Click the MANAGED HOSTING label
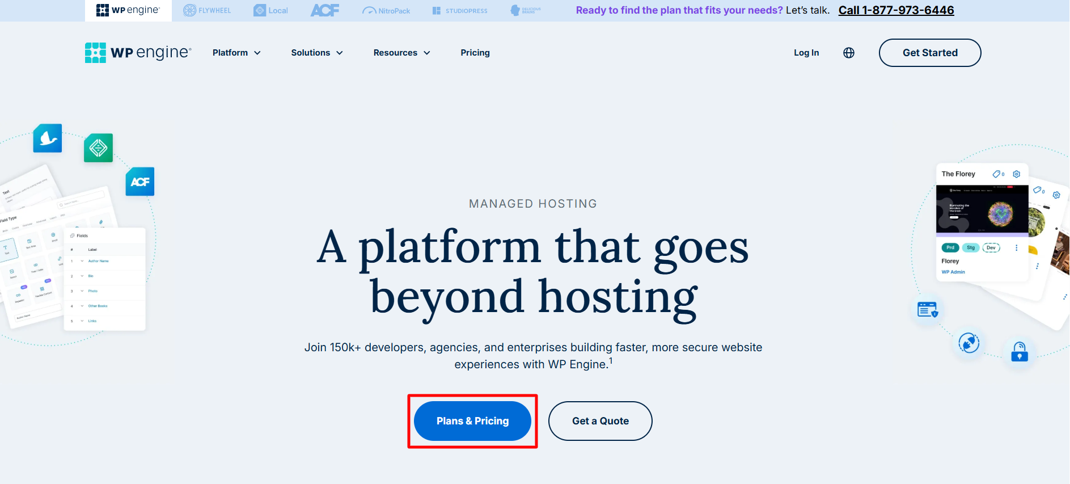This screenshot has height=484, width=1070. tap(533, 204)
